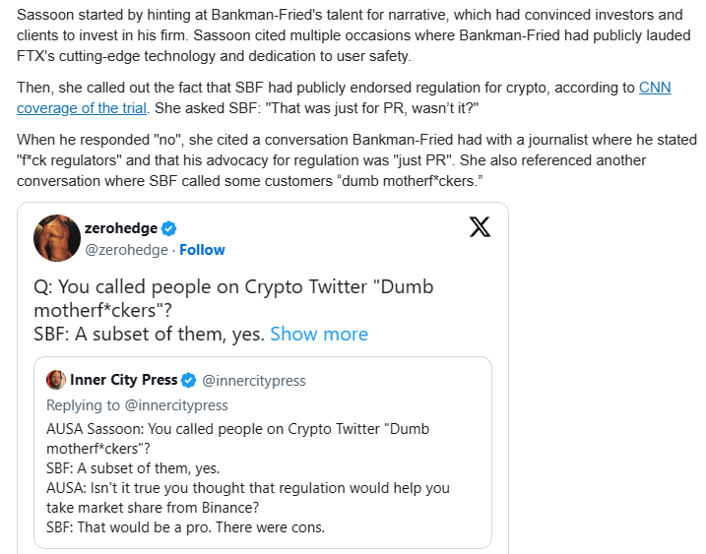Click the @innercitypress handle beside the name

254,381
